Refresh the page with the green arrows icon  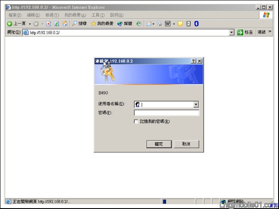pos(57,24)
